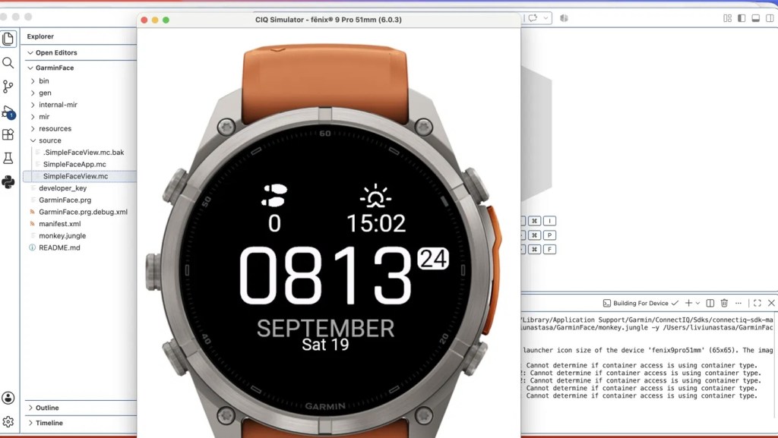Toggle the bottom panel visibility
Viewport: 778px width, 438px height.
click(756, 18)
